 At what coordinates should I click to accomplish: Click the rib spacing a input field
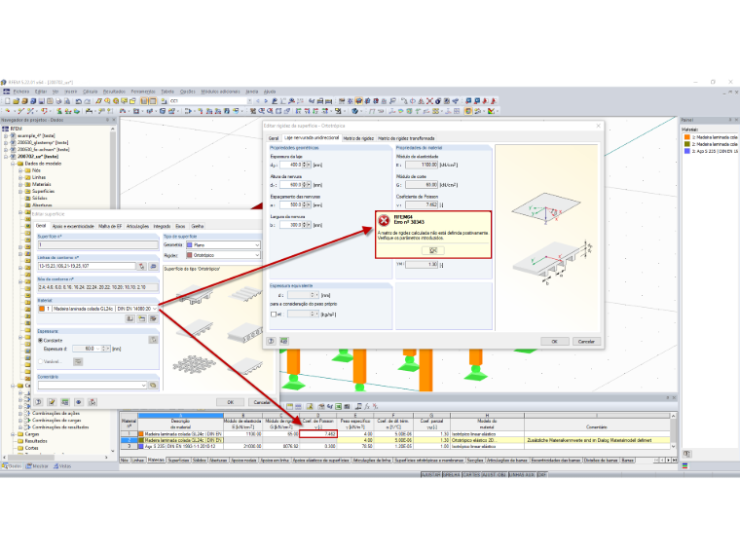(x=291, y=204)
